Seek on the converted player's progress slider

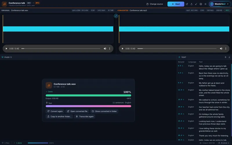point(177,48)
